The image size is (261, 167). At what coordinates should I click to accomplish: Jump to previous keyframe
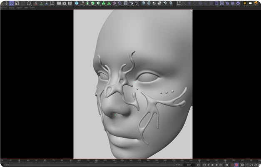point(204,165)
